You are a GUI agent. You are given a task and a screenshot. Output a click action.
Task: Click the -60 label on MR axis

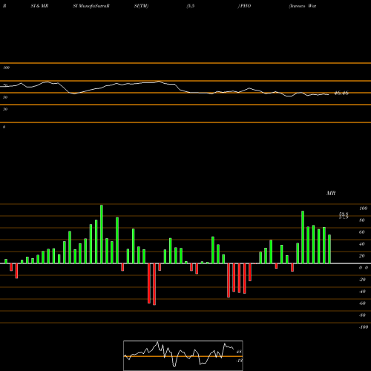362,303
